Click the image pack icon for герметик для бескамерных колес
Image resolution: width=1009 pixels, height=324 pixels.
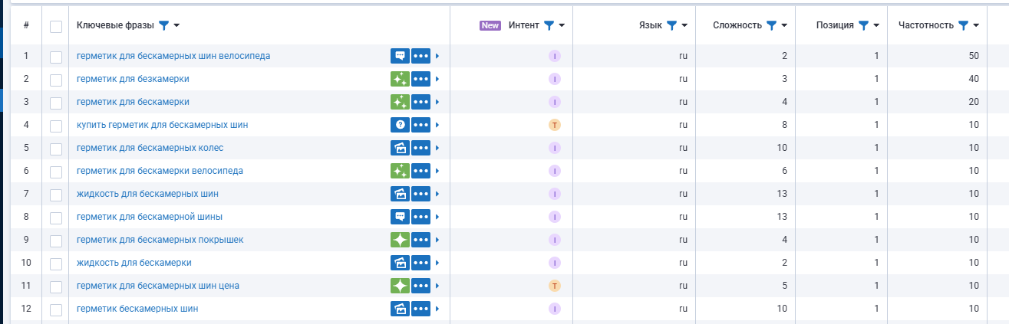(x=399, y=148)
